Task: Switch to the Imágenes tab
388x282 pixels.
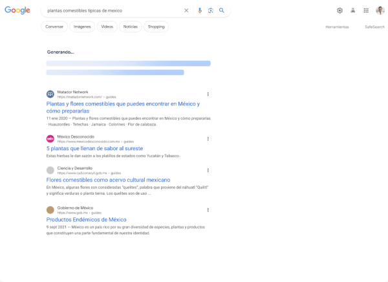Action: point(82,27)
